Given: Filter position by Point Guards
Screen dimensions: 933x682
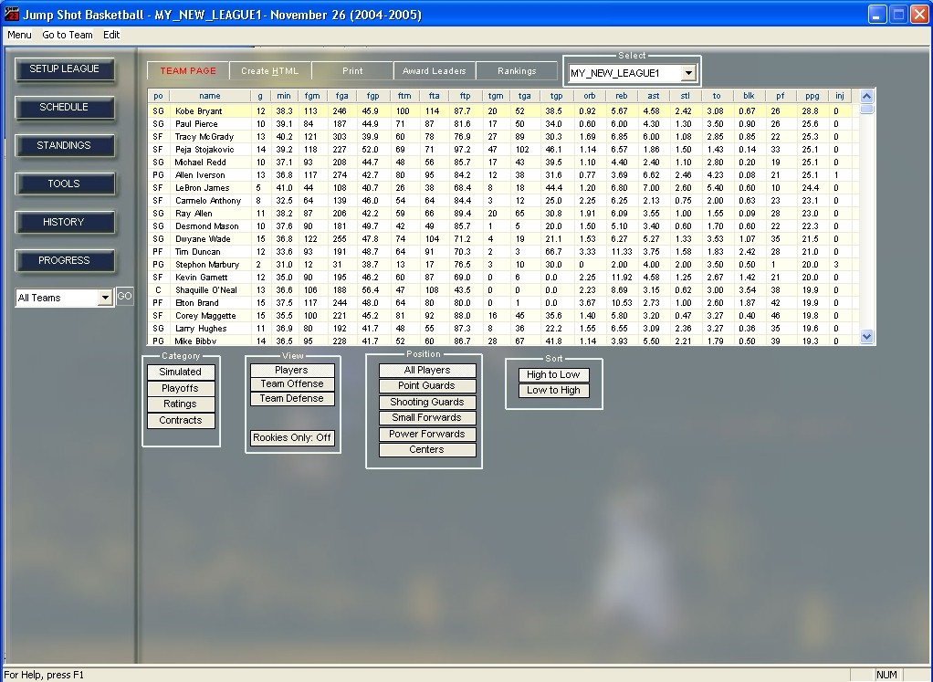Looking at the screenshot, I should pyautogui.click(x=427, y=386).
